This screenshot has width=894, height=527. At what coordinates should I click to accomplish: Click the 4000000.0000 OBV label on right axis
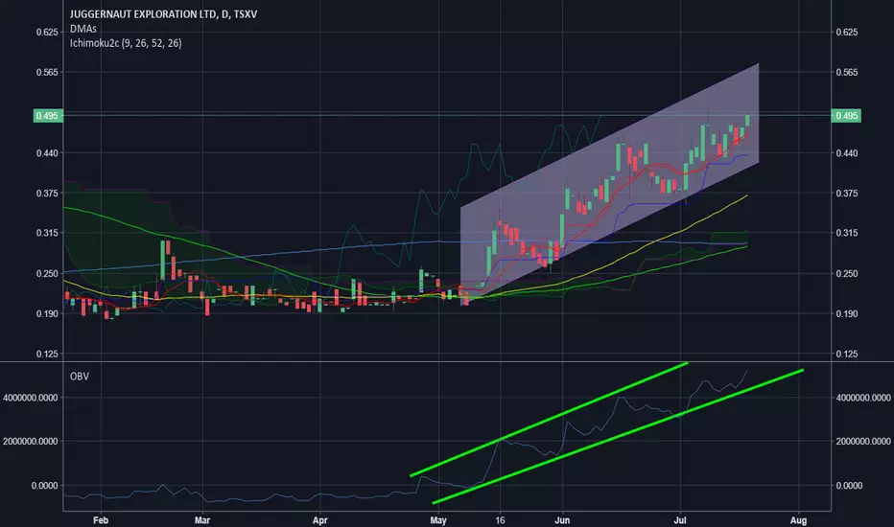point(863,398)
